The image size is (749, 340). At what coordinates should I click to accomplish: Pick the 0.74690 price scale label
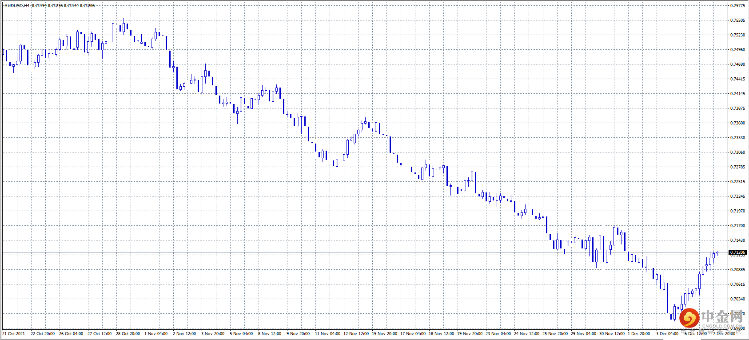(737, 64)
